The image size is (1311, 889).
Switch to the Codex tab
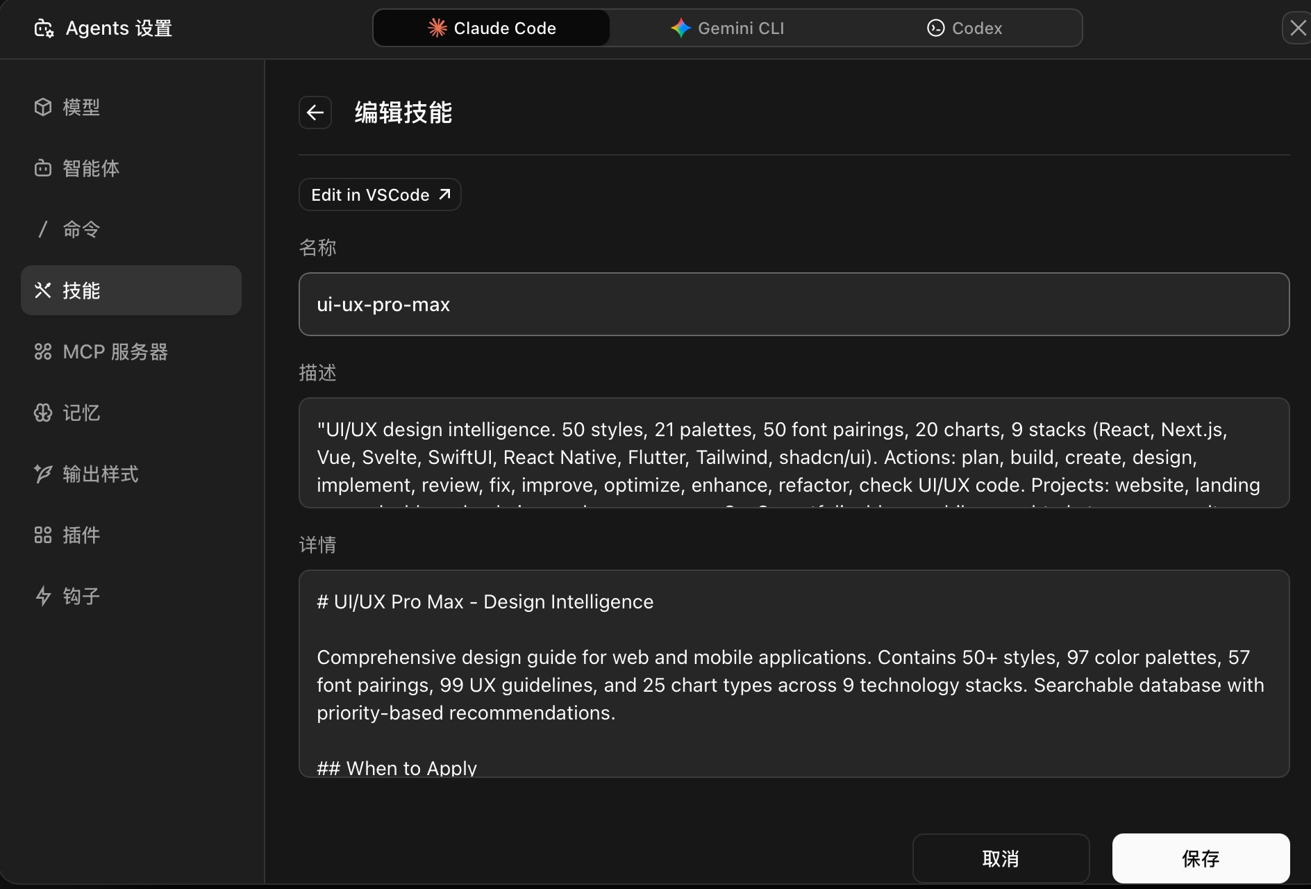point(965,28)
